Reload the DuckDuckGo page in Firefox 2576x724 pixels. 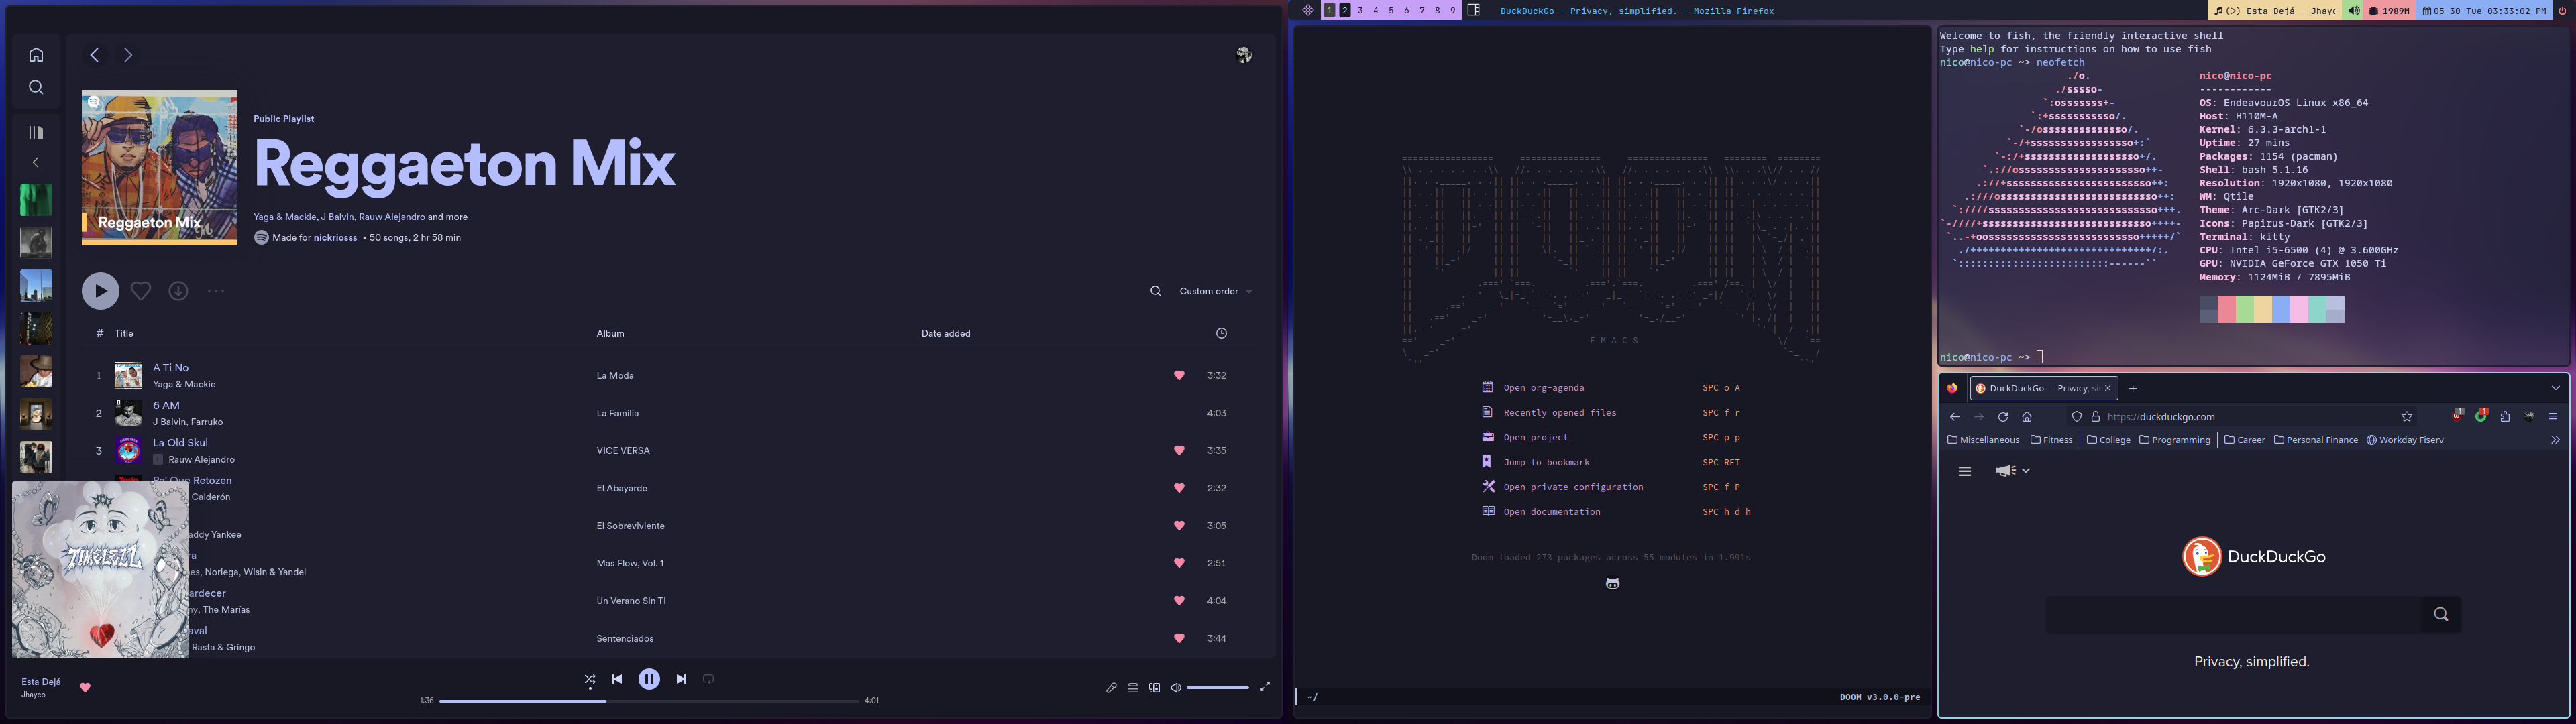[2003, 417]
